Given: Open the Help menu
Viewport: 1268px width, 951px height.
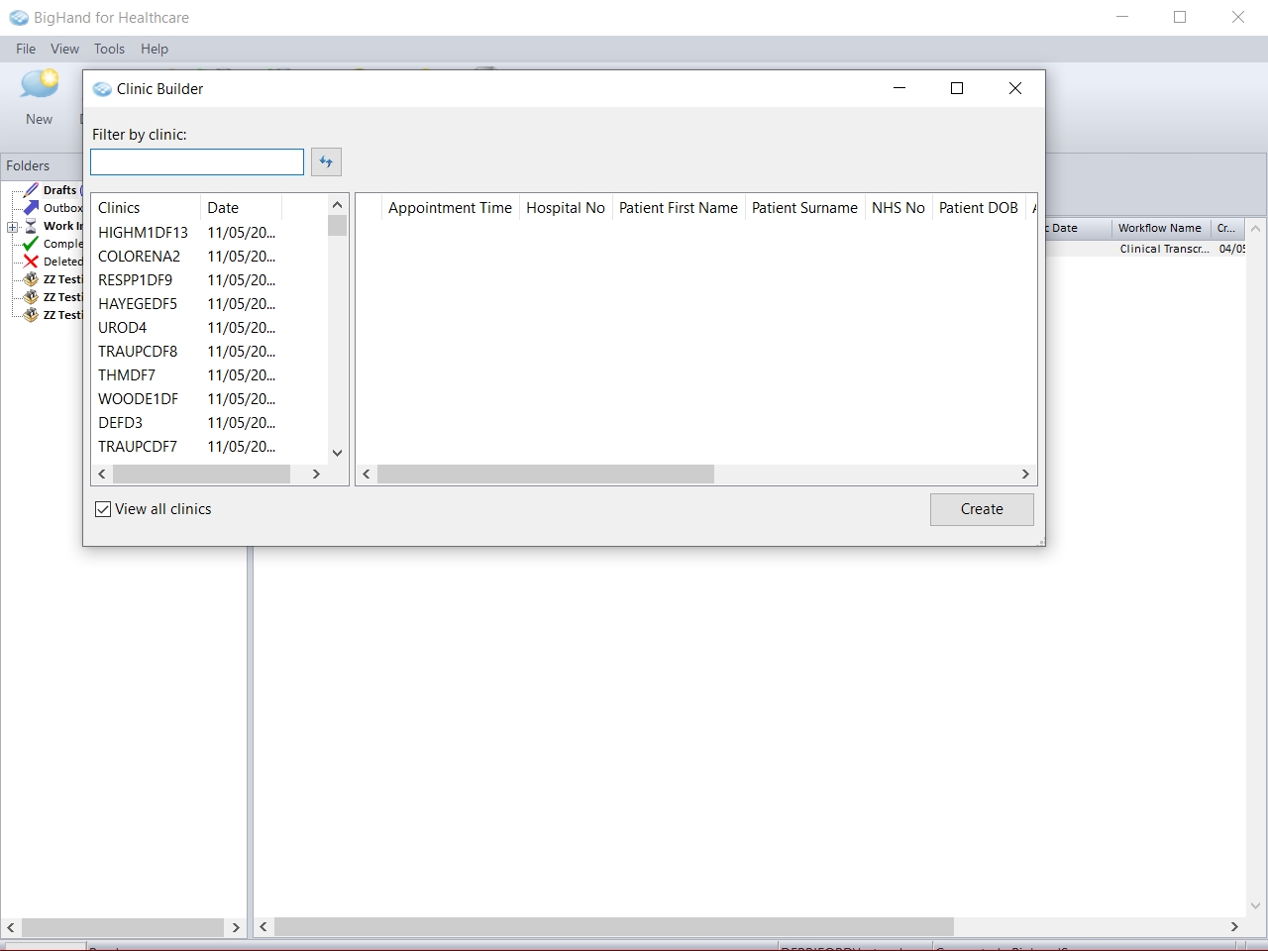Looking at the screenshot, I should (155, 49).
